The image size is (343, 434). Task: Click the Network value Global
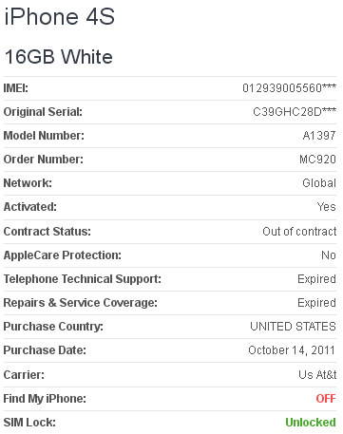[x=319, y=183]
